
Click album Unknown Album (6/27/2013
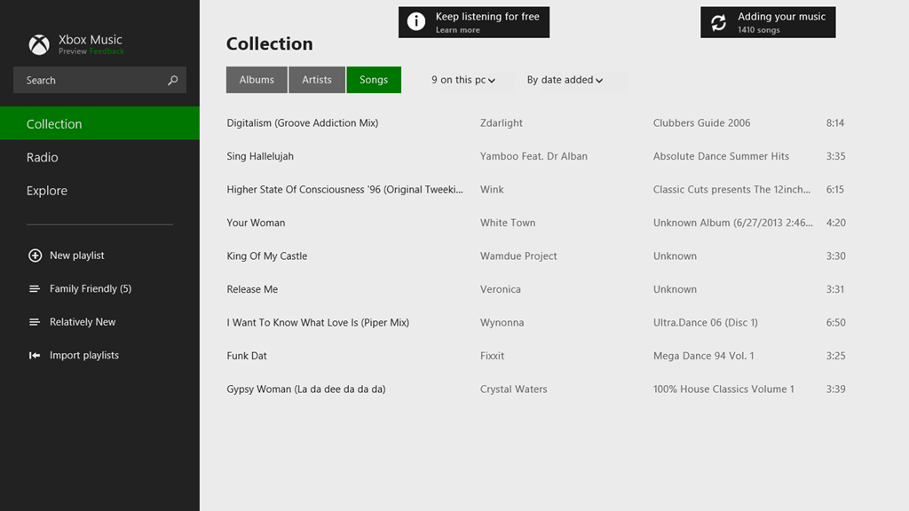[732, 223]
